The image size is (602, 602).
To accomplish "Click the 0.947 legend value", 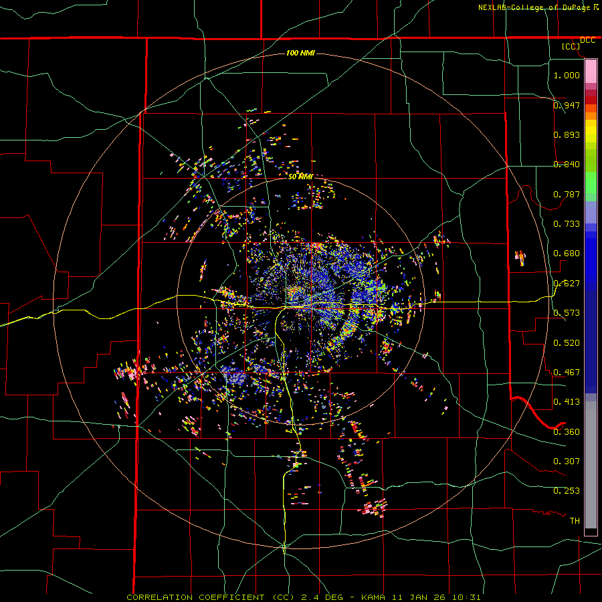I will coord(567,105).
